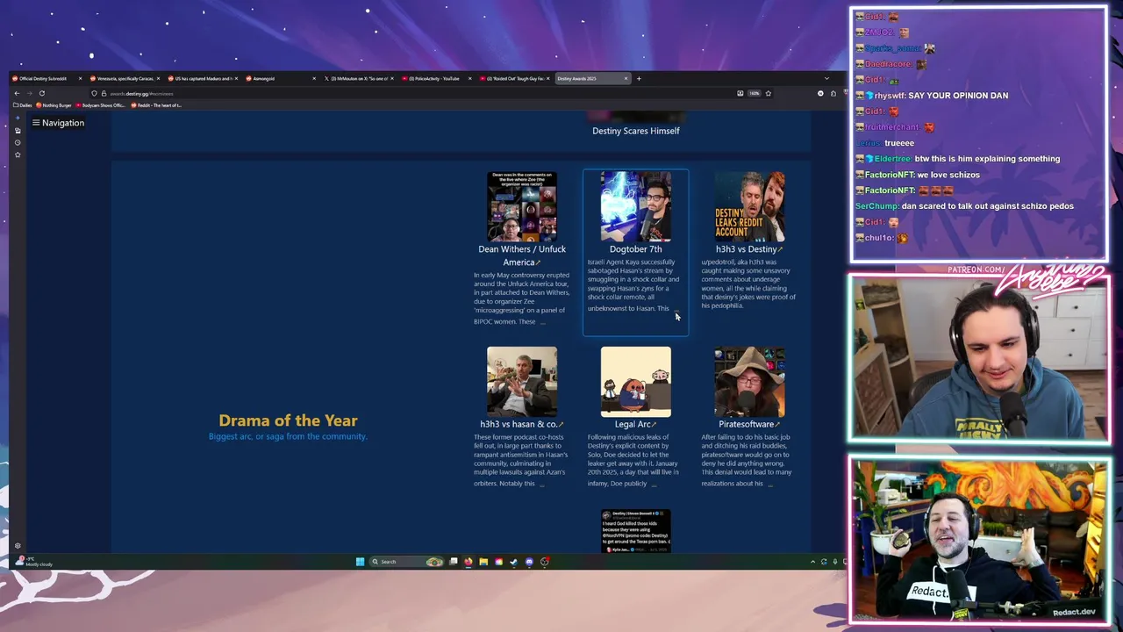Screen dimensions: 1123x632
Task: Click the Drama of the Year heading
Action: click(288, 420)
